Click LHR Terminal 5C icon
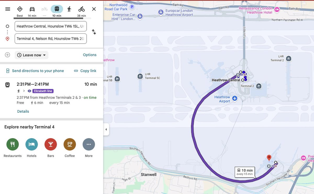The height and width of the screenshot is (194, 314). point(140,76)
